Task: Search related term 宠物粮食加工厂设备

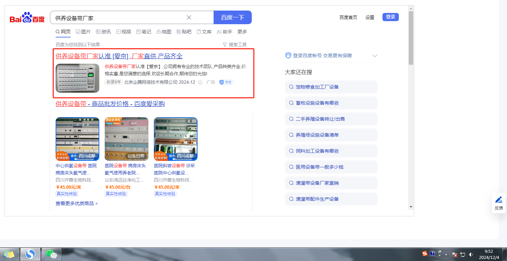Action: point(331,87)
